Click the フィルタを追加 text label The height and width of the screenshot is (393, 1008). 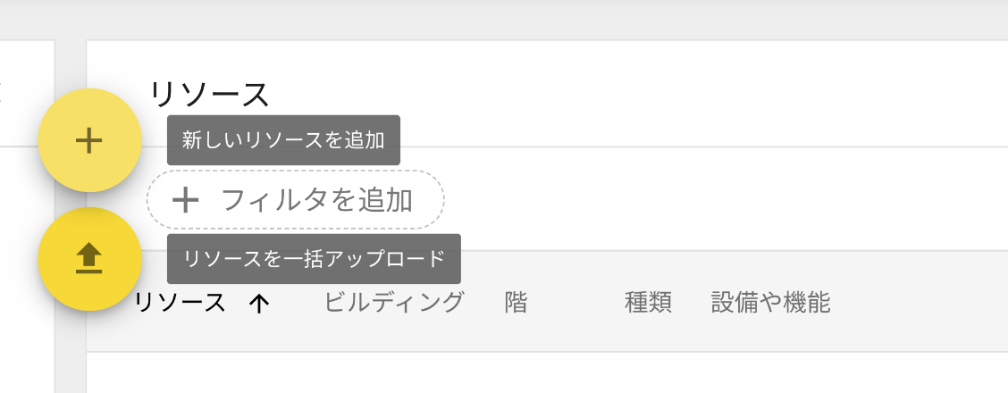point(316,200)
